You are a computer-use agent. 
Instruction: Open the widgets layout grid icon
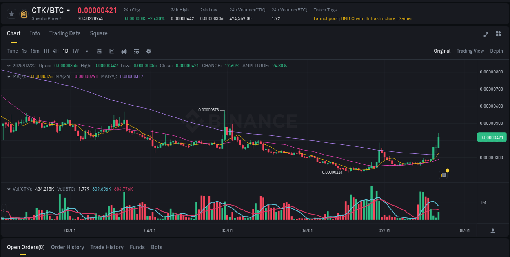pyautogui.click(x=498, y=35)
